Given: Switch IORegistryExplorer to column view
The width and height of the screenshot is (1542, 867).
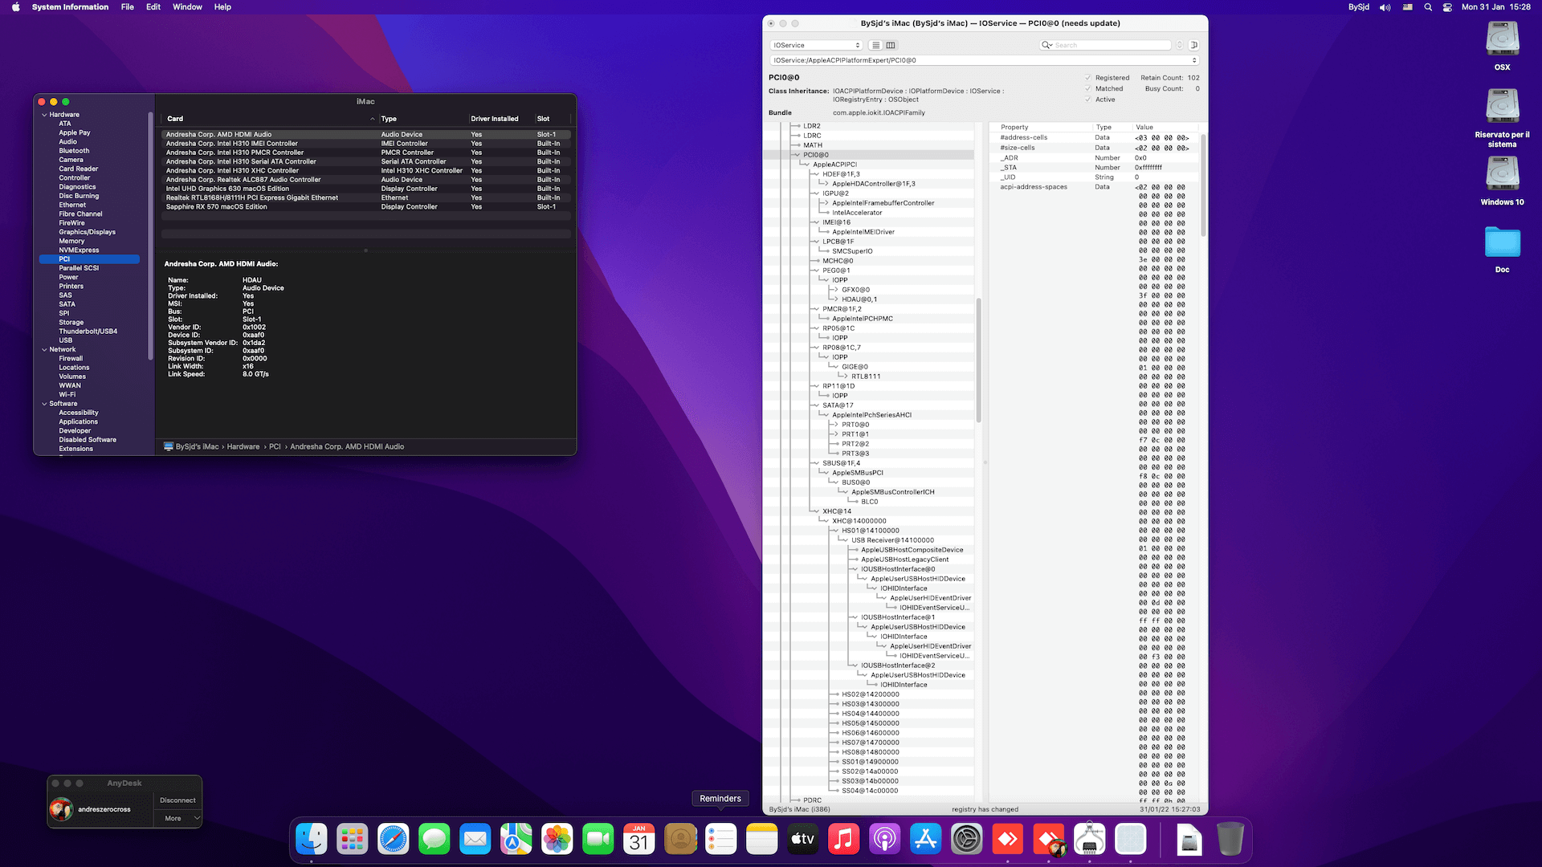Looking at the screenshot, I should pyautogui.click(x=891, y=45).
